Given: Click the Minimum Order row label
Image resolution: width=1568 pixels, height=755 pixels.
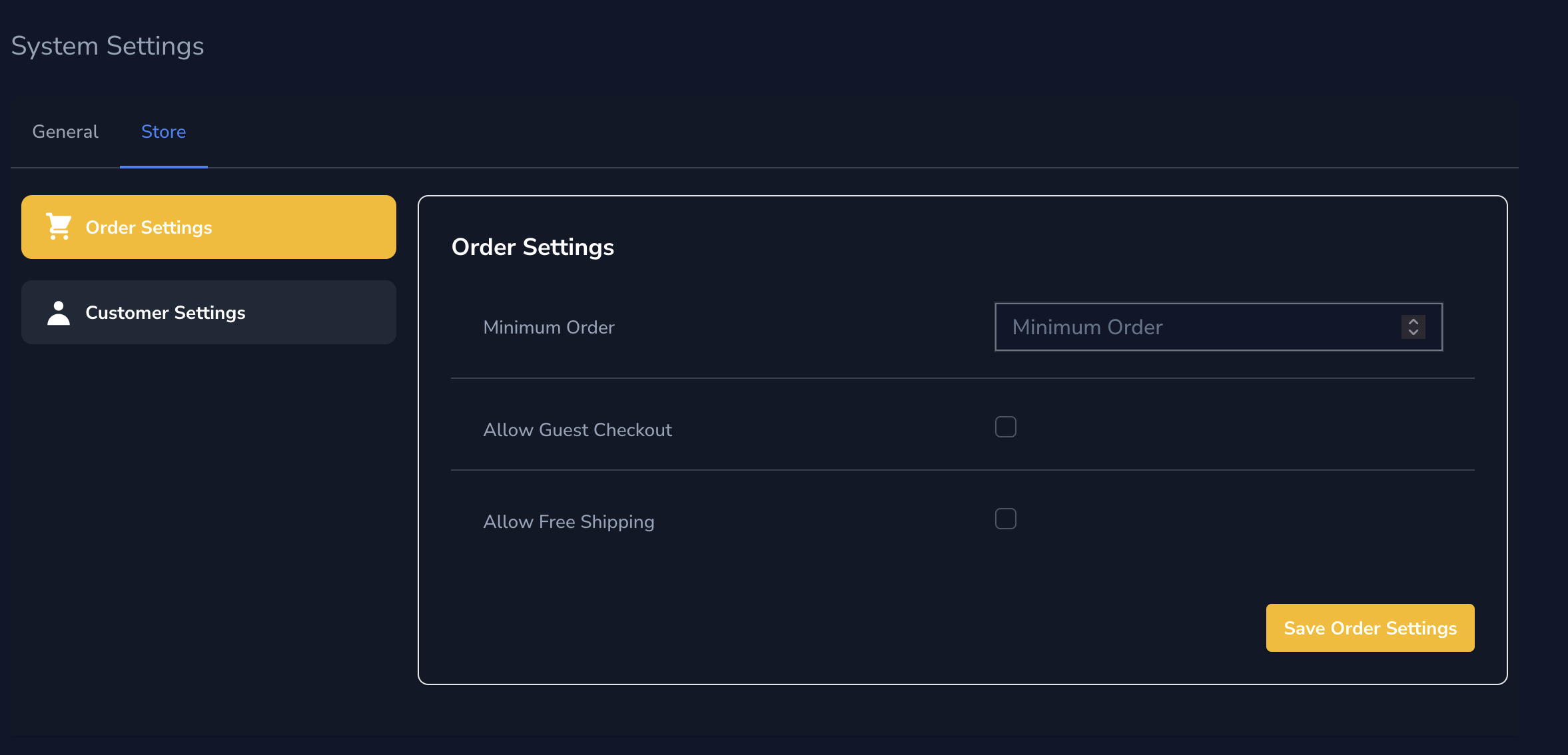Looking at the screenshot, I should [x=549, y=328].
